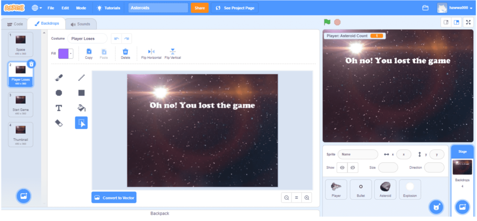Select the Brush tool
Screen dimensions: 477x221
(59, 78)
